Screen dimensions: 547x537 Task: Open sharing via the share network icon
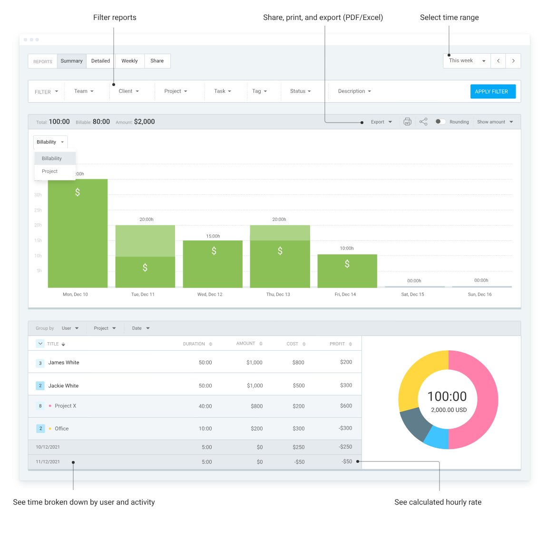(423, 122)
